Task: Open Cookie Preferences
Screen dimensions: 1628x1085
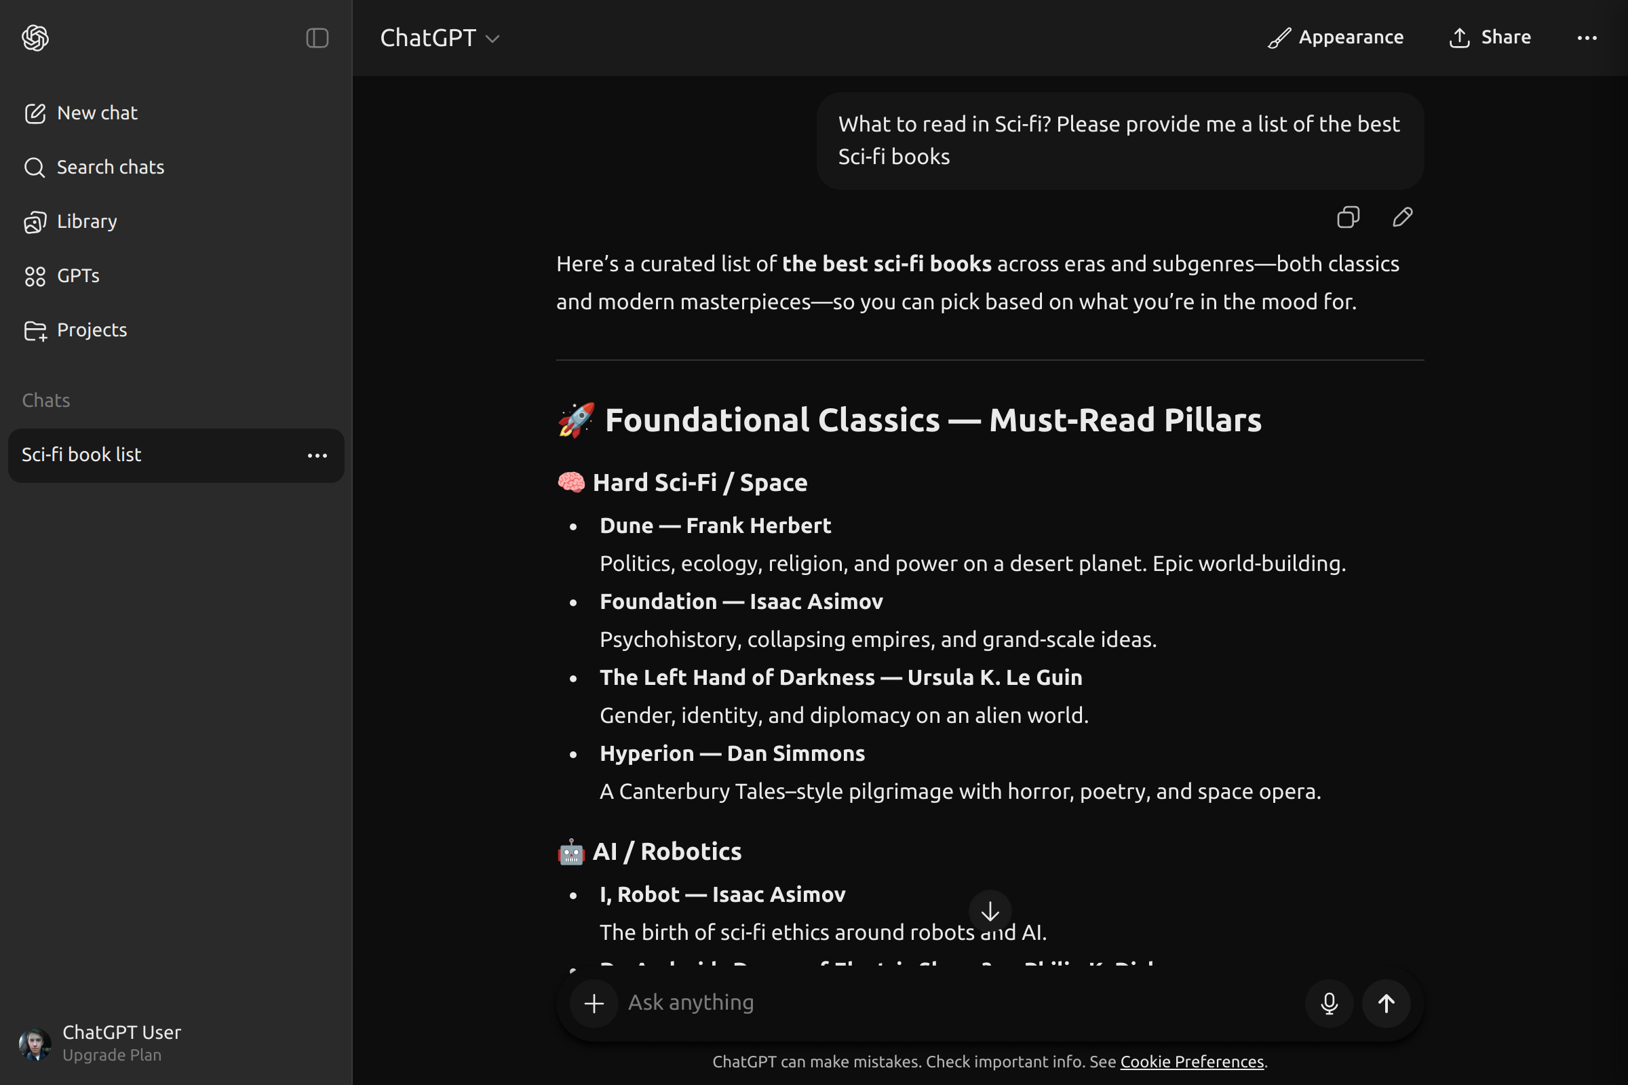Action: [x=1191, y=1061]
